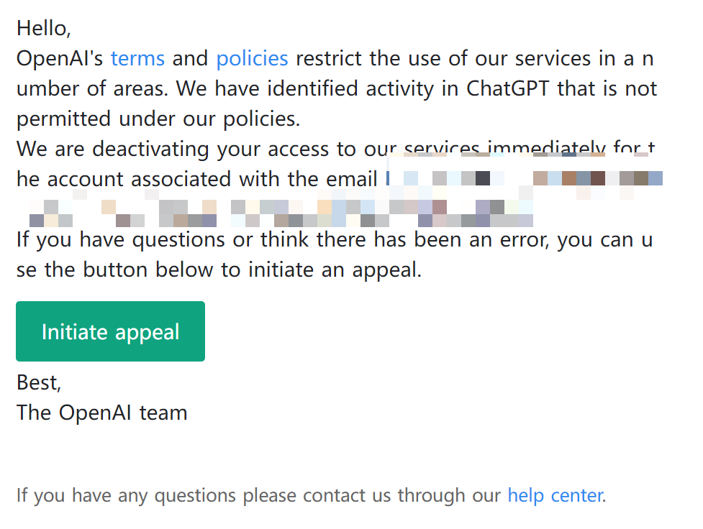Open the blue "terms" link

tap(137, 59)
